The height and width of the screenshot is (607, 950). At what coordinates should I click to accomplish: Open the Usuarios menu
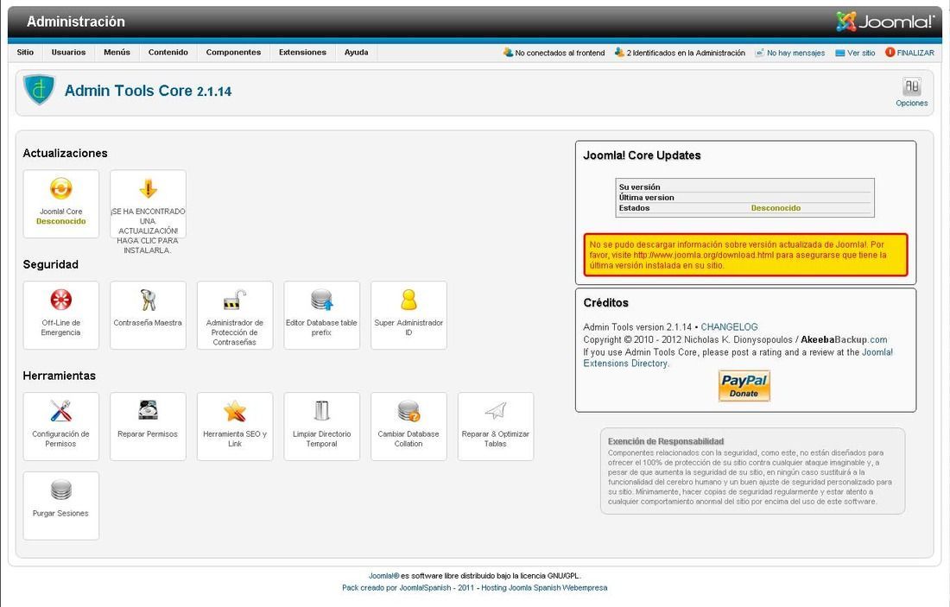[x=68, y=53]
